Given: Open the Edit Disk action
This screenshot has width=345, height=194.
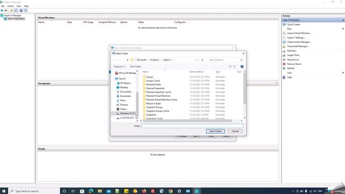Looking at the screenshot, I should (x=292, y=51).
